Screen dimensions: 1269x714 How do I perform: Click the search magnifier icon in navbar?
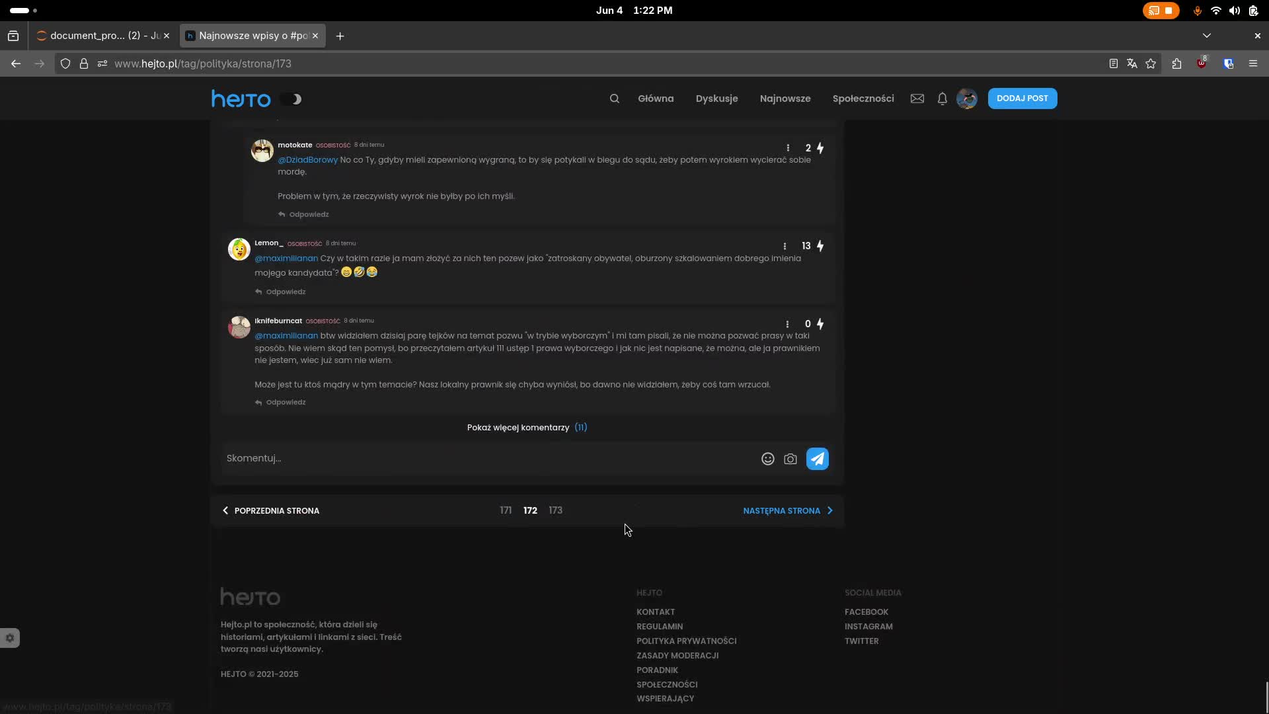click(x=614, y=99)
